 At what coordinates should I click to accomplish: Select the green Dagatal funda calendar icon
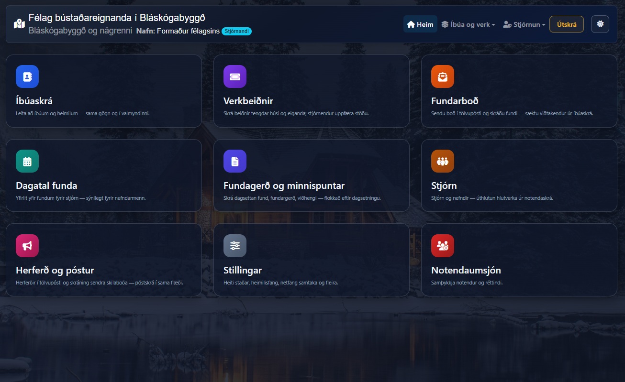pos(27,161)
